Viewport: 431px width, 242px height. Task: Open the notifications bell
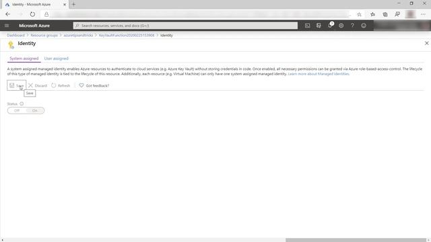(330, 26)
